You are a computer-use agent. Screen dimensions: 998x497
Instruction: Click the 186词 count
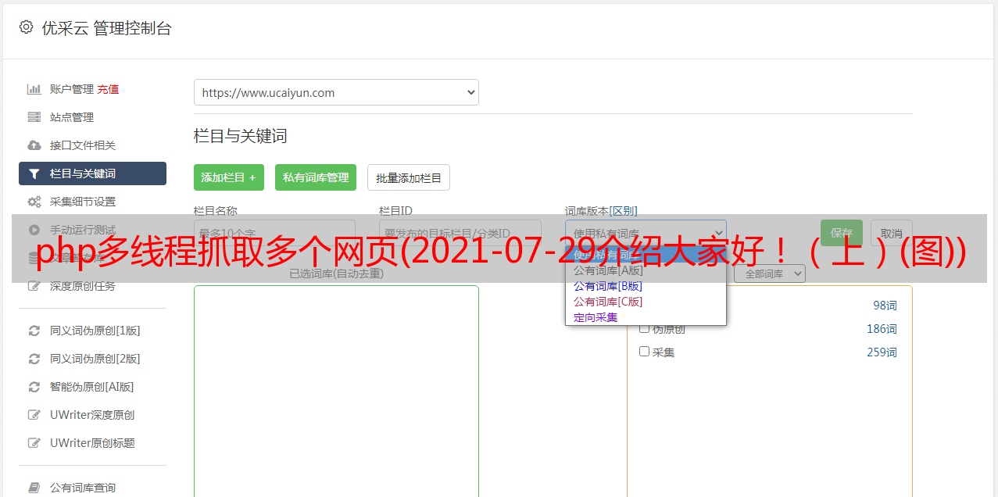tap(882, 329)
